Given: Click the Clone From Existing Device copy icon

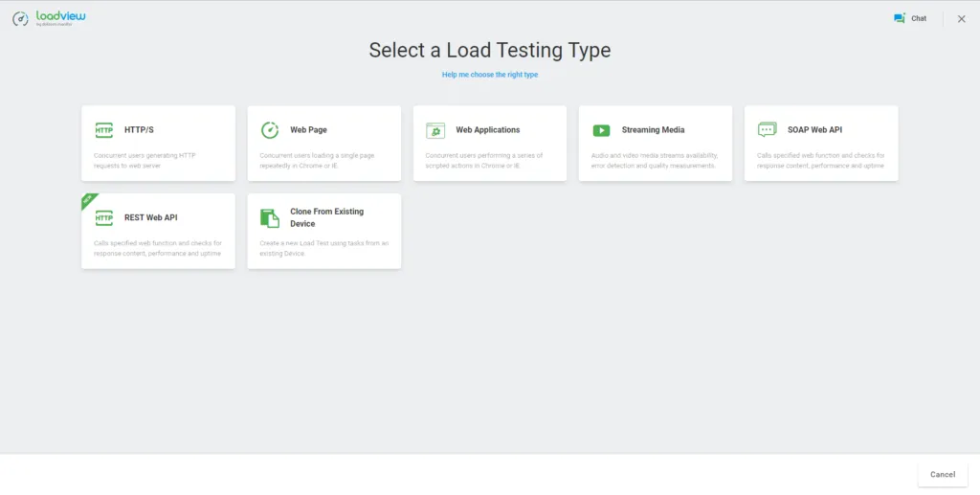Looking at the screenshot, I should click(270, 218).
